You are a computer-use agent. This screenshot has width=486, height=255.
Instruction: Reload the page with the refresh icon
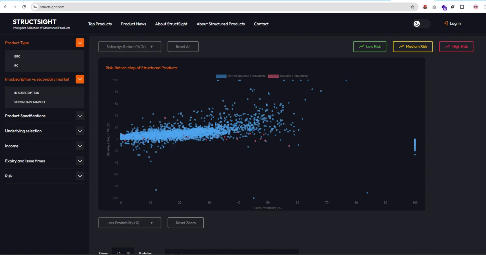tap(24, 7)
